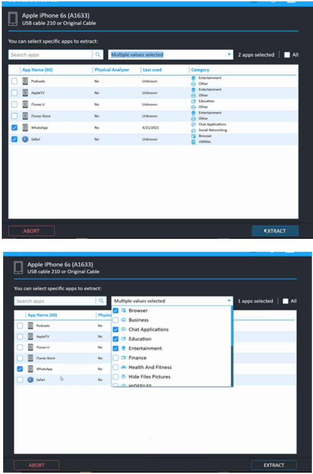313x474 pixels.
Task: Sort by the App Name (60) column in the 2 apps selected window
Action: [x=38, y=70]
